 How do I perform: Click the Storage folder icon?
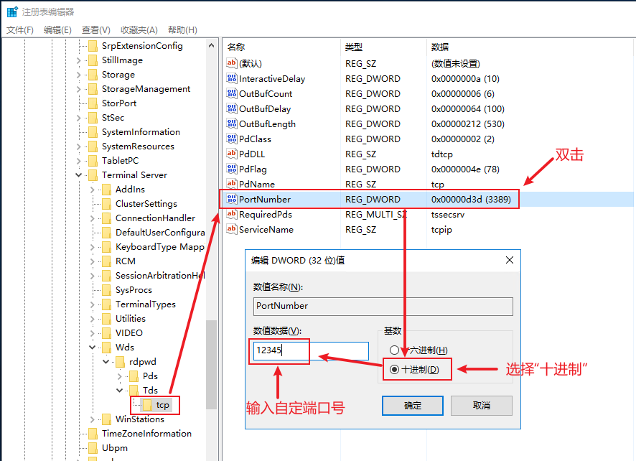click(x=93, y=75)
